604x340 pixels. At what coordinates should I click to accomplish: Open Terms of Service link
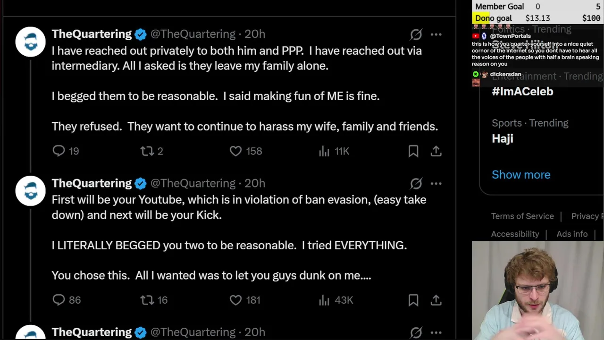pos(522,216)
